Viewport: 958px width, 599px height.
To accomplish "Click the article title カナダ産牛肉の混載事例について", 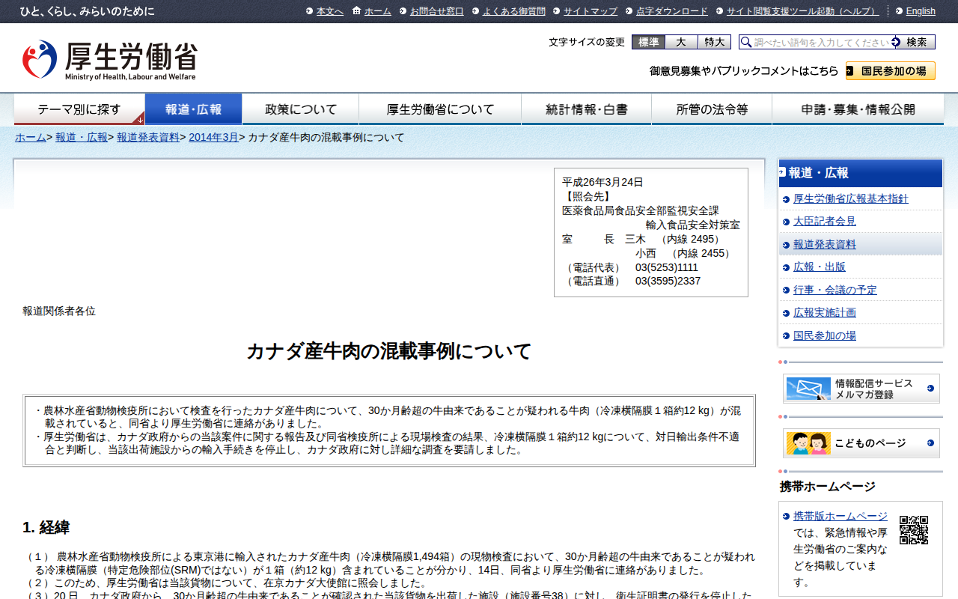I will [389, 351].
